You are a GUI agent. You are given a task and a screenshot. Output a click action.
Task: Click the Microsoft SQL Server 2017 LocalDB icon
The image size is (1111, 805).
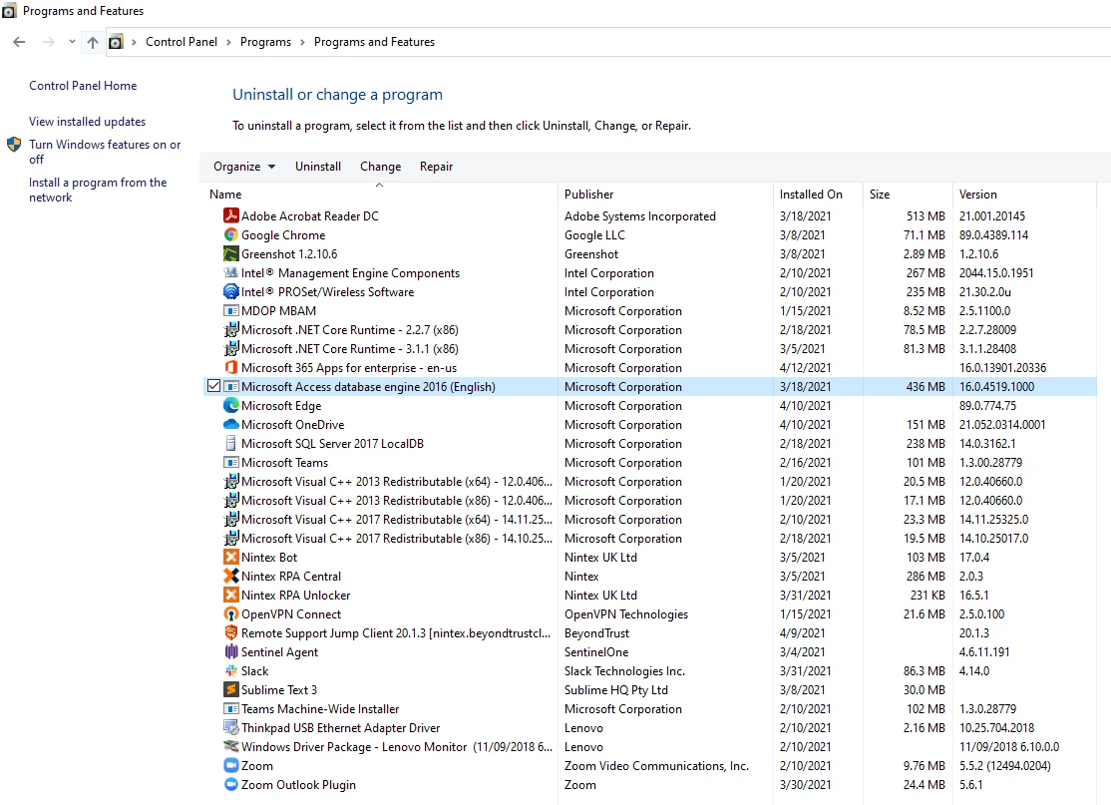tap(231, 444)
